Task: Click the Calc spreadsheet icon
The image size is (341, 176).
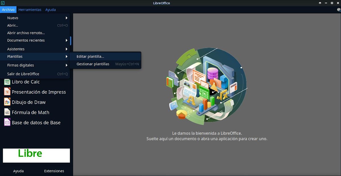Action: (x=7, y=82)
